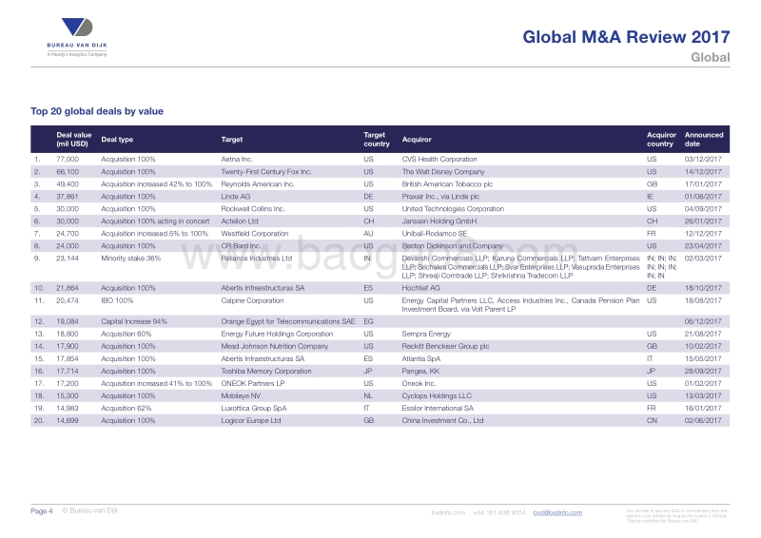Click The Walt Disney Company cell
This screenshot has height=538, width=761.
[443, 172]
